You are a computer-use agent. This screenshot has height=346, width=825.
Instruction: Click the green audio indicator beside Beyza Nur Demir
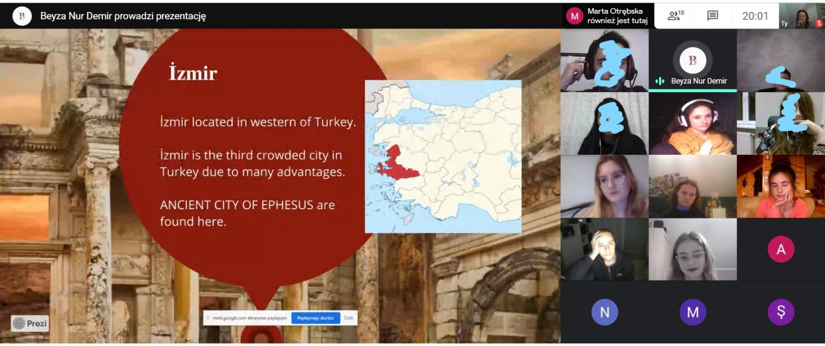(x=660, y=81)
